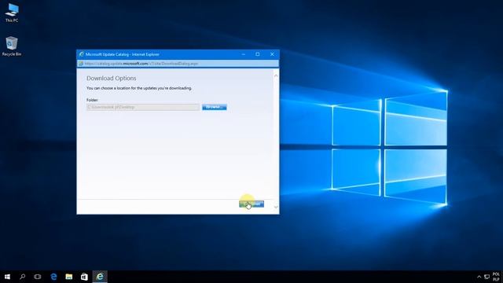Click the scroll up arrow in the dialog
The width and height of the screenshot is (503, 283).
pyautogui.click(x=276, y=76)
